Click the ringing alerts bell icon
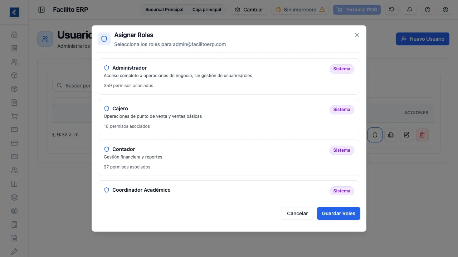This screenshot has height=257, width=458. [x=392, y=10]
